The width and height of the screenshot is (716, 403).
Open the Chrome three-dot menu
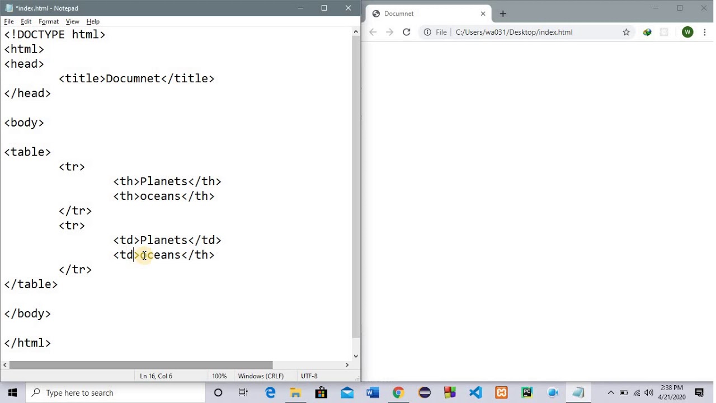point(704,32)
